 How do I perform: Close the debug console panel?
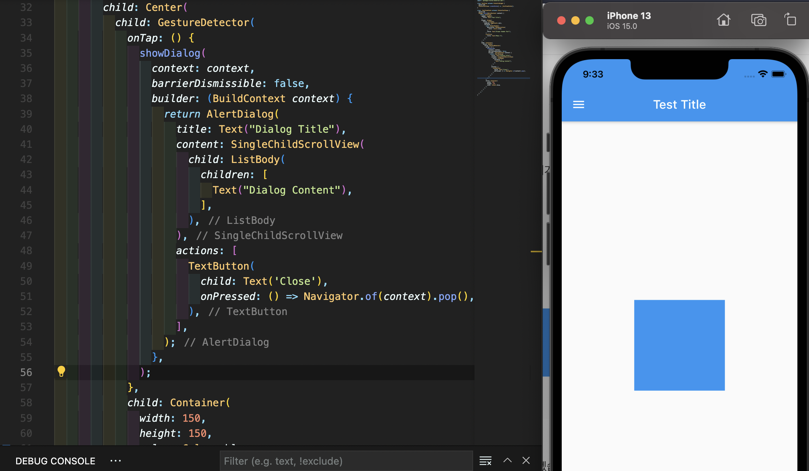(x=526, y=460)
